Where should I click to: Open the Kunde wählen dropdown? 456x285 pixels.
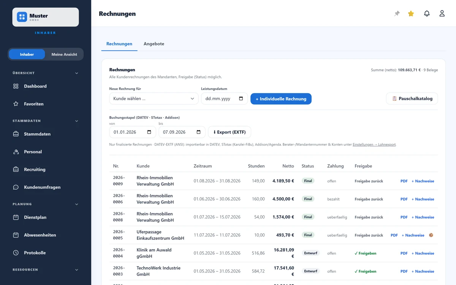click(x=154, y=99)
